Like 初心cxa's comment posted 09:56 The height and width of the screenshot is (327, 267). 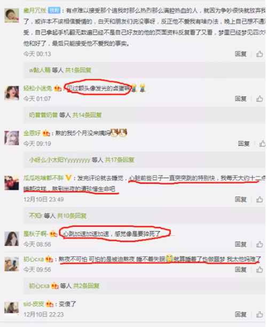coord(260,269)
